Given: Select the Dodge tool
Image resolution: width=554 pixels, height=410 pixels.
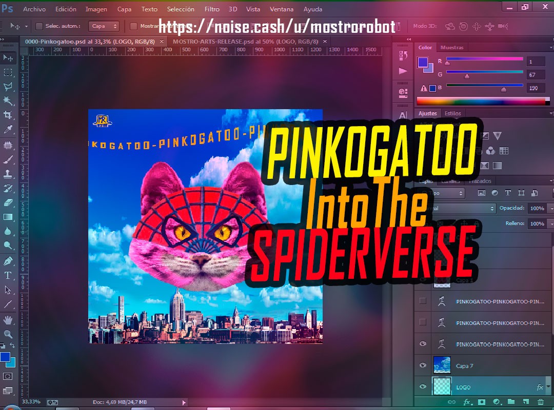Looking at the screenshot, I should click(x=8, y=245).
